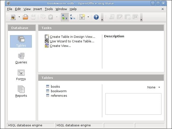Click the New Database document icon

[x=13, y=17]
